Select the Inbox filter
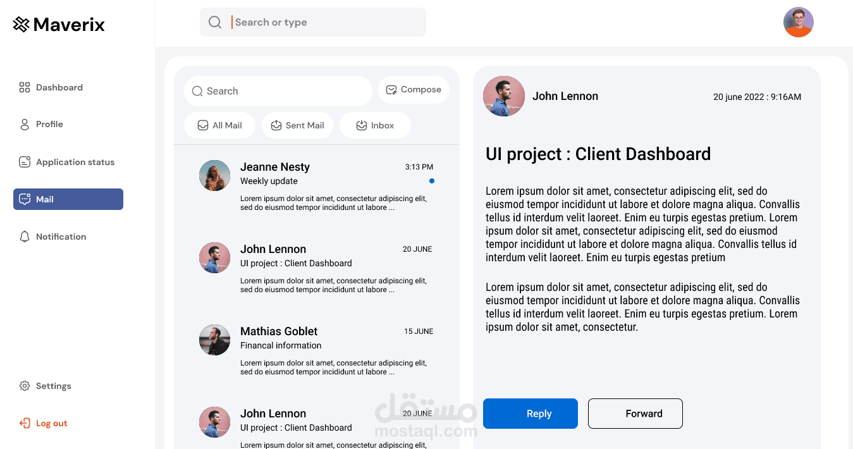Screen dimensions: 853x449 pyautogui.click(x=375, y=125)
